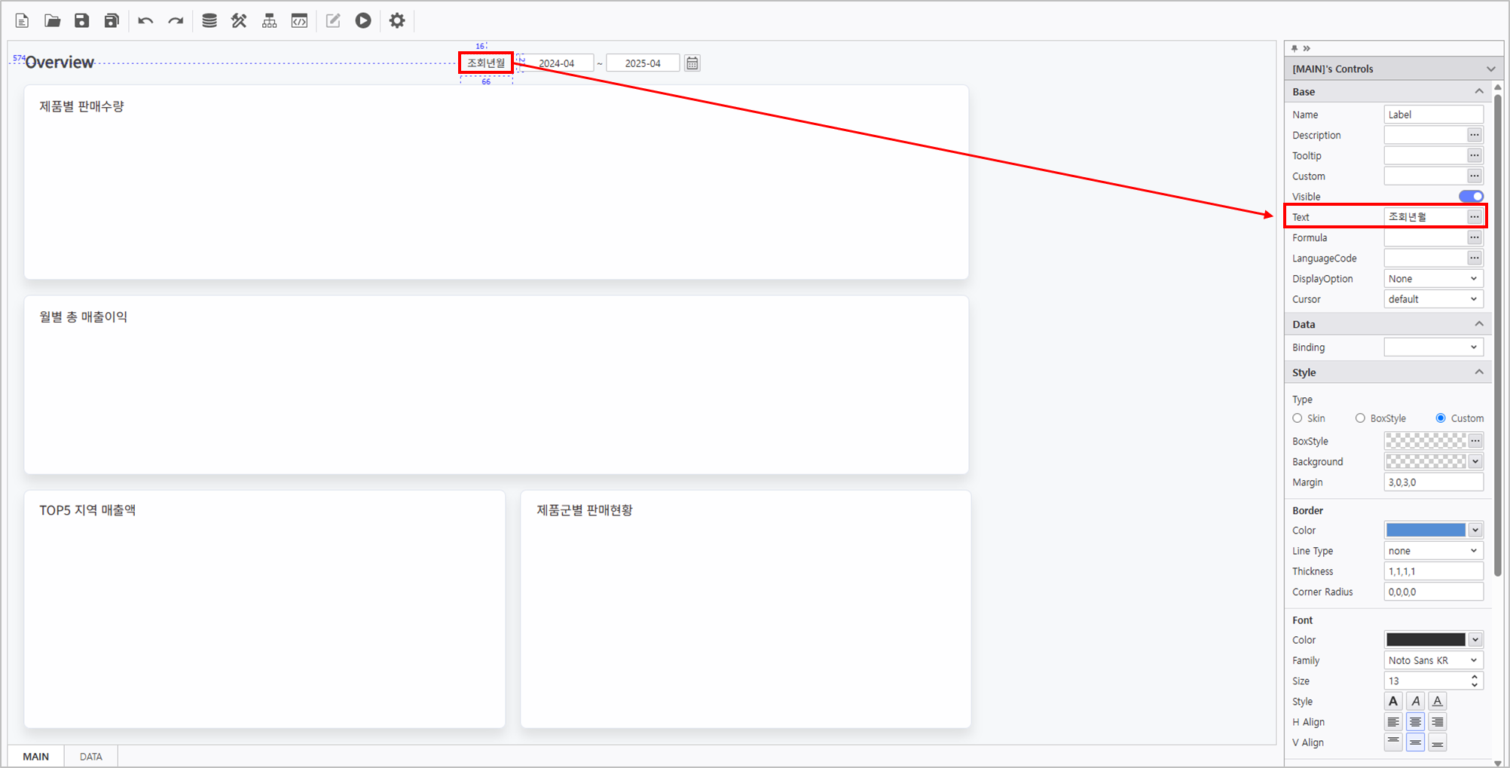Set vertical alignment to top
The width and height of the screenshot is (1510, 768).
point(1393,742)
